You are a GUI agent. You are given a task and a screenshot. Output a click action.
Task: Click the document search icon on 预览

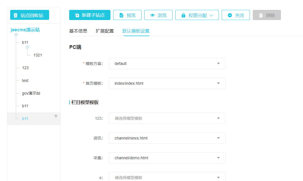coord(121,15)
